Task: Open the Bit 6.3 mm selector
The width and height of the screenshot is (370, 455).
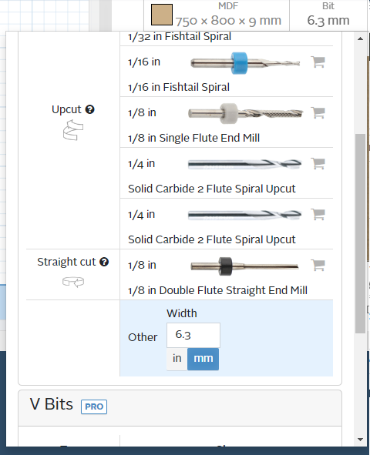Action: pyautogui.click(x=328, y=15)
